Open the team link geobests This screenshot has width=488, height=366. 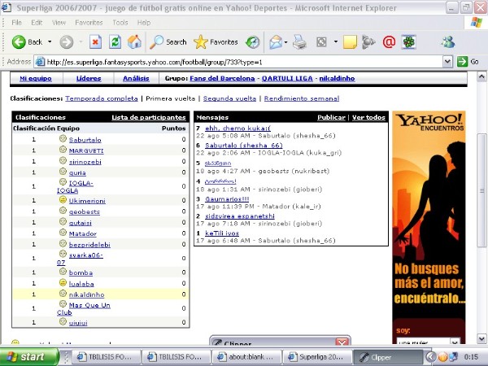(85, 211)
